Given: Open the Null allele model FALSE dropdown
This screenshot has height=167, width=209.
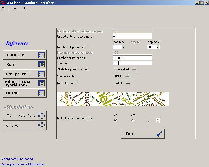Looking at the screenshot, I should coord(122,83).
